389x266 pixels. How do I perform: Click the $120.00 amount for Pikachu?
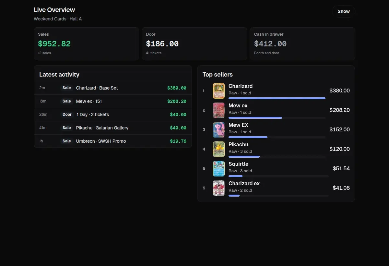(x=339, y=149)
